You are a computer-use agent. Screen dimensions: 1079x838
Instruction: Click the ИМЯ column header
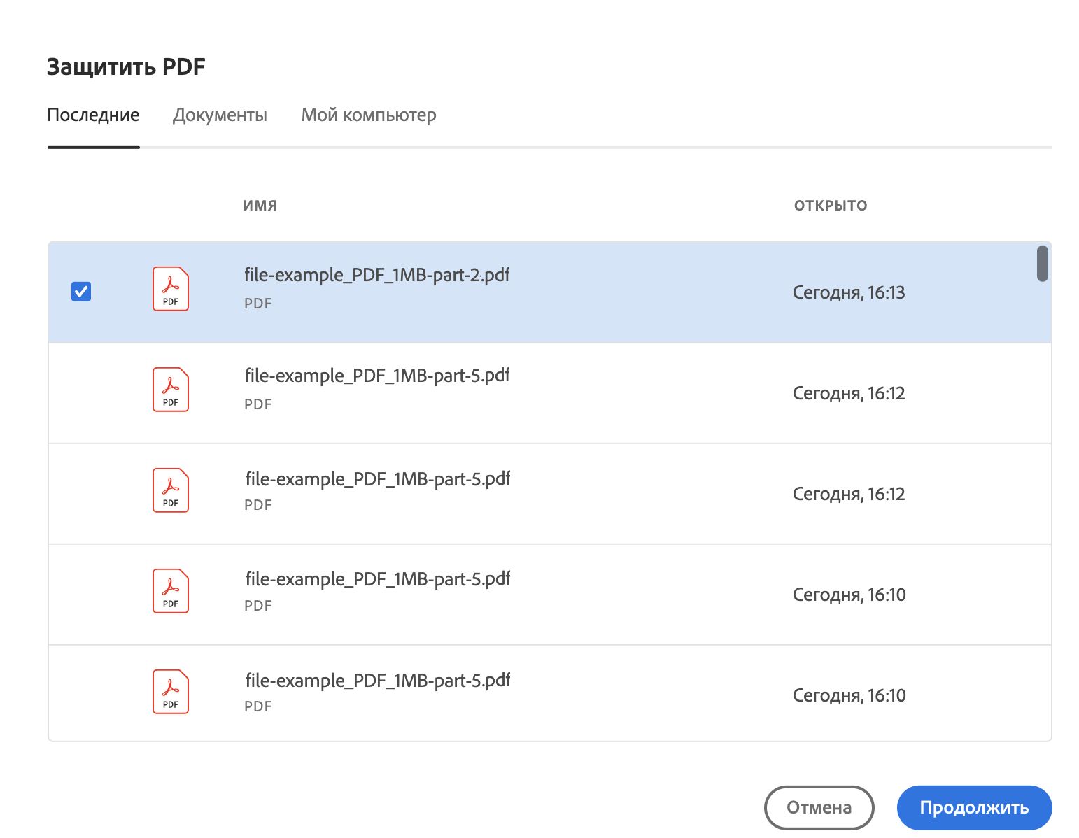(260, 206)
